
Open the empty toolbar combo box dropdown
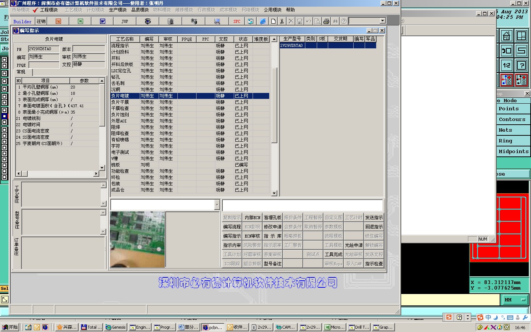[x=382, y=21]
